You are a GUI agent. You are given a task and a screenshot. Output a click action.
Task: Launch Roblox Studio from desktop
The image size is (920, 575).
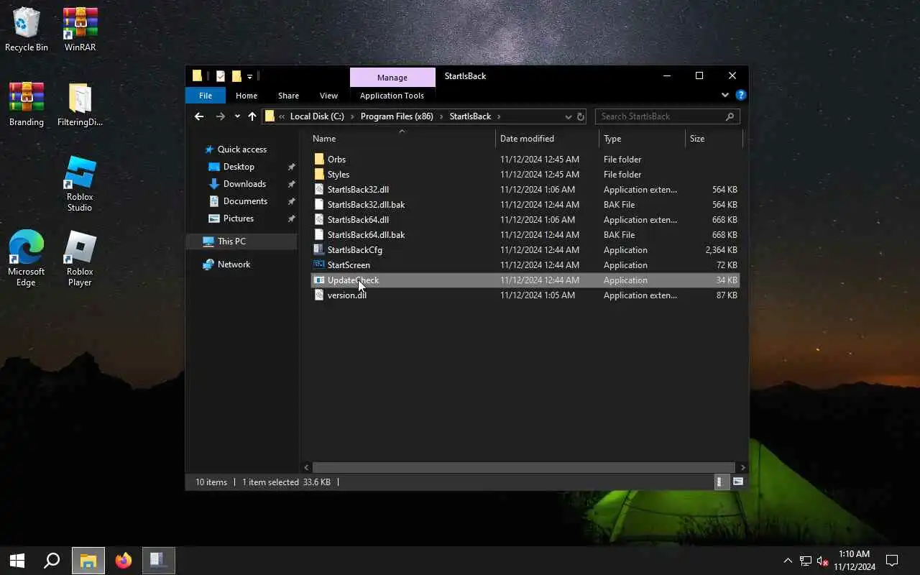[x=80, y=184]
